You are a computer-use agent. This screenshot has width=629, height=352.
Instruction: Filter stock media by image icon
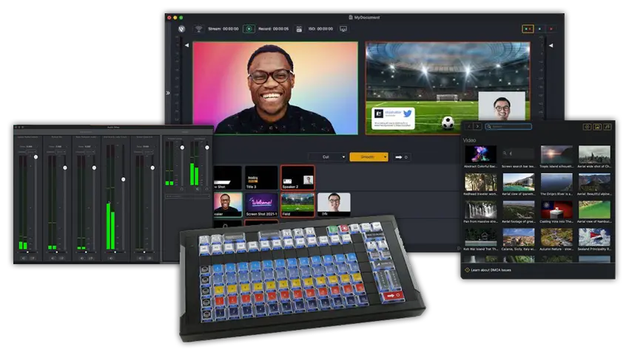click(x=597, y=127)
